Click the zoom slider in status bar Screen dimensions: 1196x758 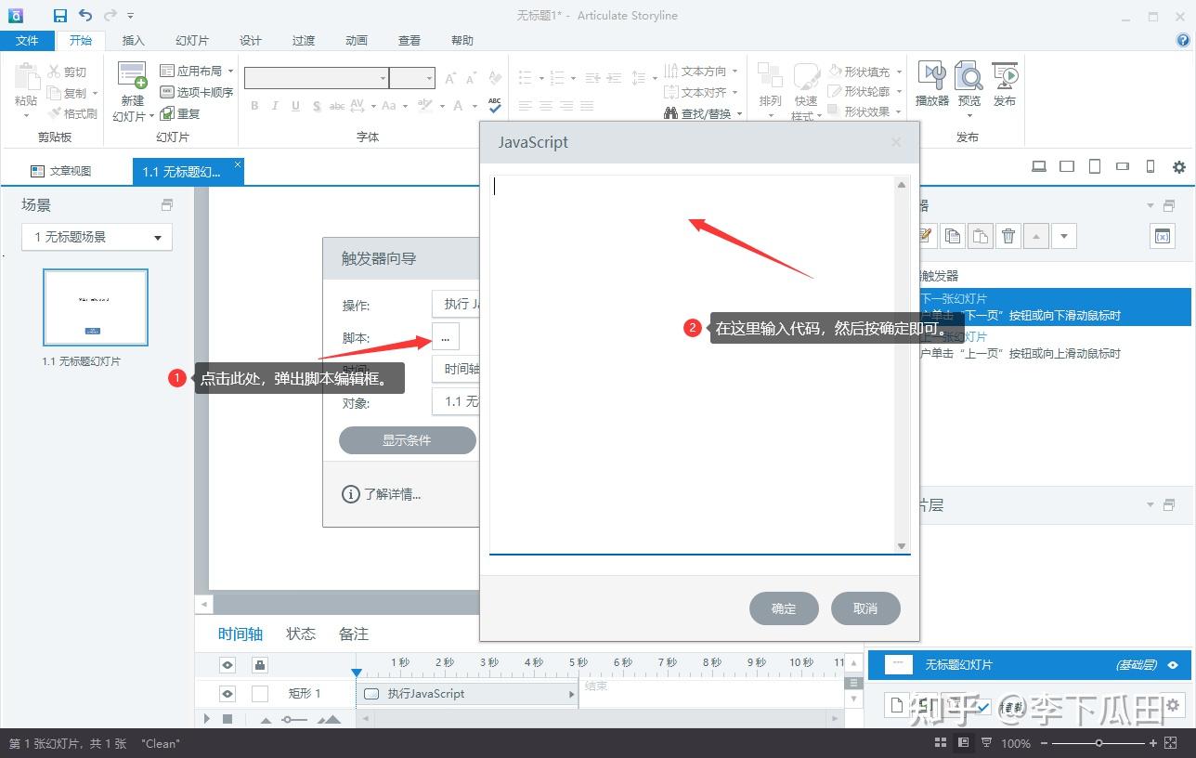(x=1099, y=743)
